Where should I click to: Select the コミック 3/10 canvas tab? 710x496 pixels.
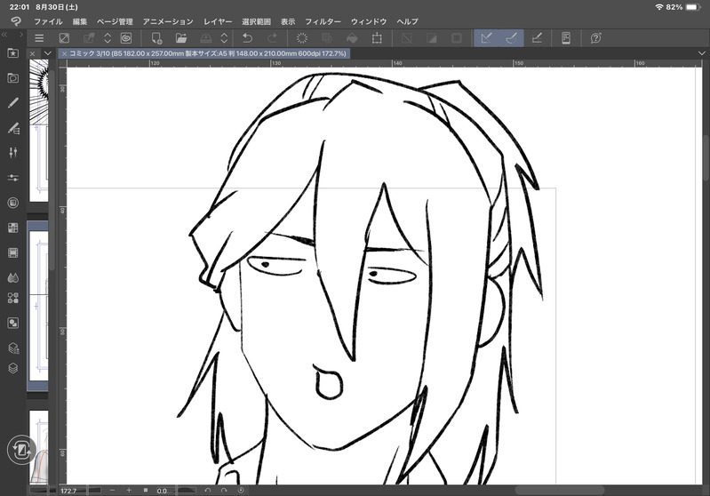(207, 53)
